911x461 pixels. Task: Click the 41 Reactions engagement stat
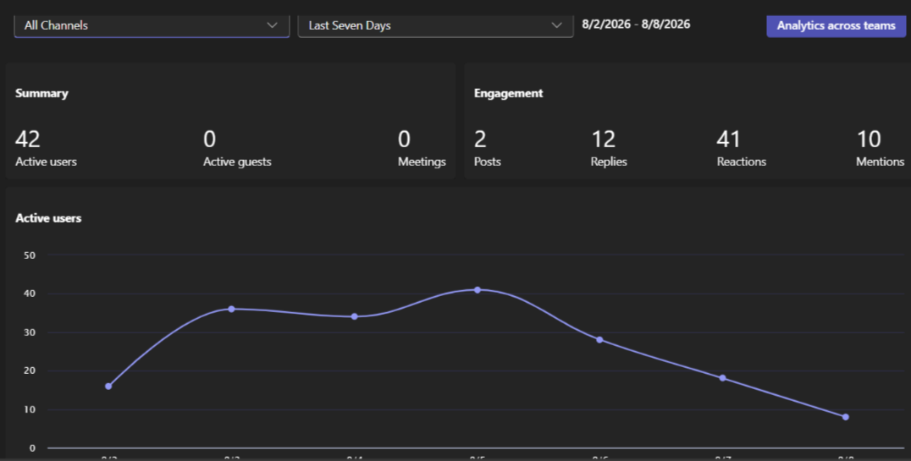tap(742, 148)
